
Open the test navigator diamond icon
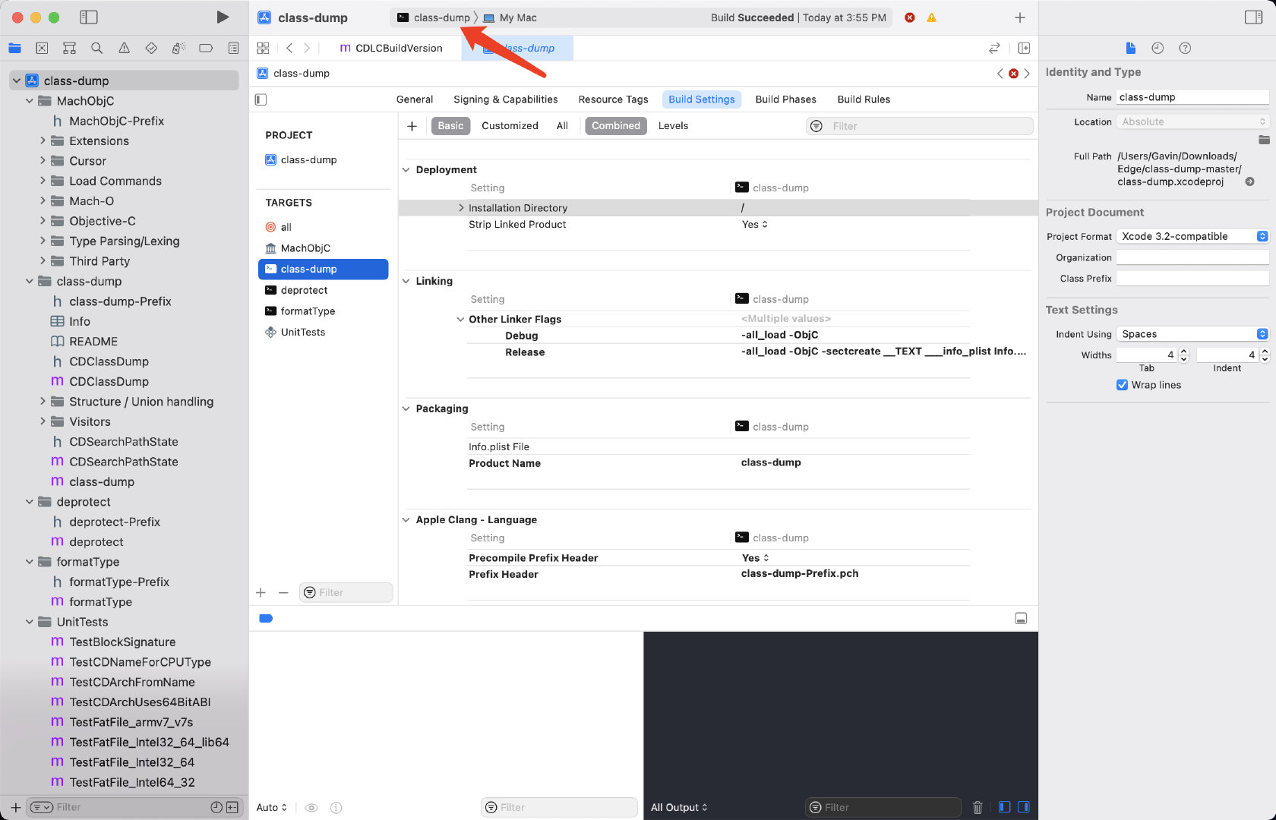[151, 48]
